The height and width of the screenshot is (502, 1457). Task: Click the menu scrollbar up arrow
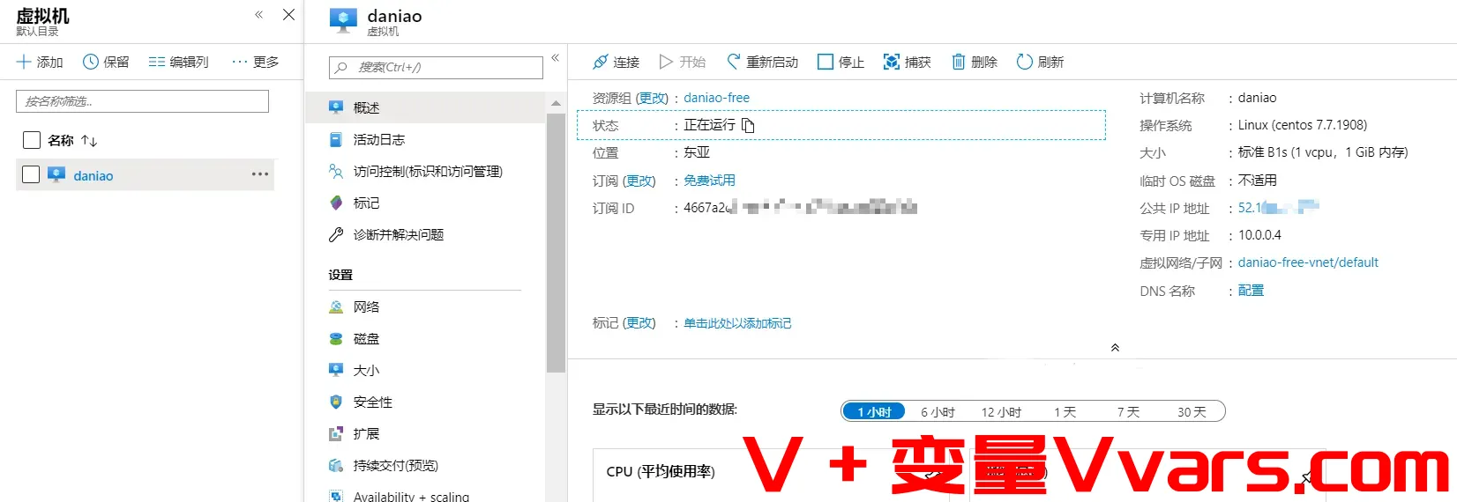pos(556,103)
